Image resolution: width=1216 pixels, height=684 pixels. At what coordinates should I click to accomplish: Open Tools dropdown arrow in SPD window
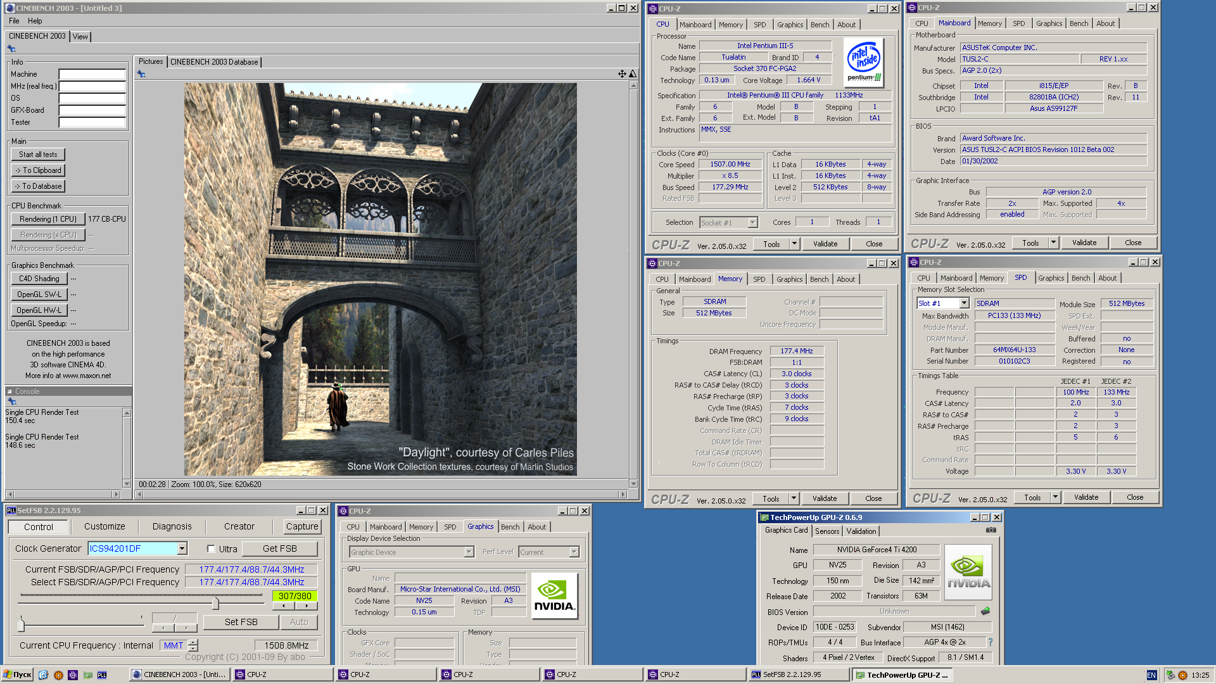pyautogui.click(x=1055, y=497)
